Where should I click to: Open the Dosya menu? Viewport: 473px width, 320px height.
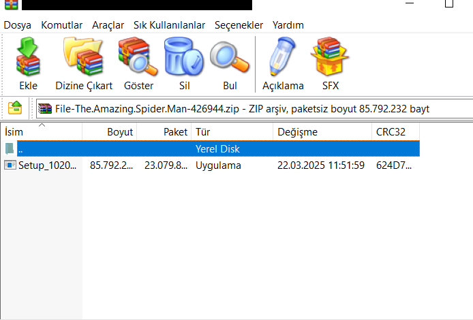click(17, 25)
